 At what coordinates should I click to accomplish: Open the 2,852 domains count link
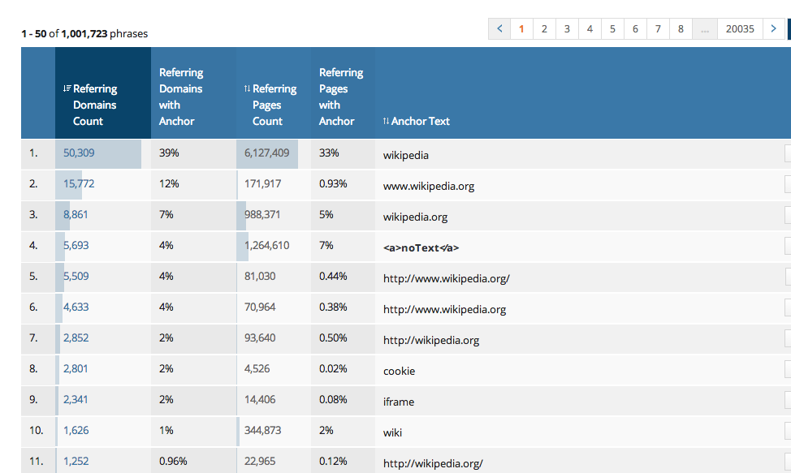point(76,338)
